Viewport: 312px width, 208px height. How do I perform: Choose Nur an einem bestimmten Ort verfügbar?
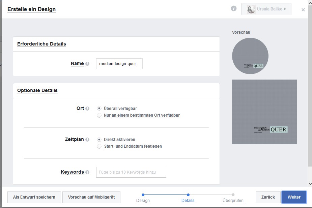pos(99,115)
